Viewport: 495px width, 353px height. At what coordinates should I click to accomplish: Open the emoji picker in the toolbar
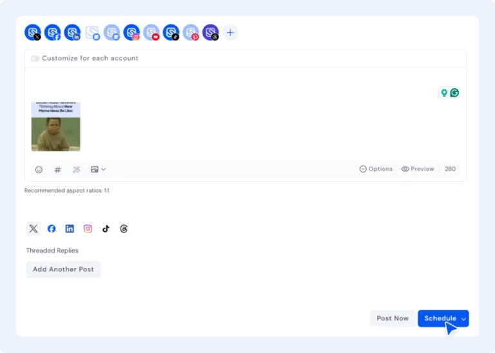coord(39,169)
